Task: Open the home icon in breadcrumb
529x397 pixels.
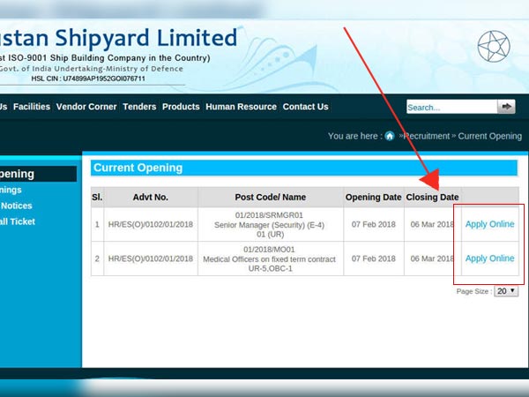Action: pyautogui.click(x=390, y=136)
